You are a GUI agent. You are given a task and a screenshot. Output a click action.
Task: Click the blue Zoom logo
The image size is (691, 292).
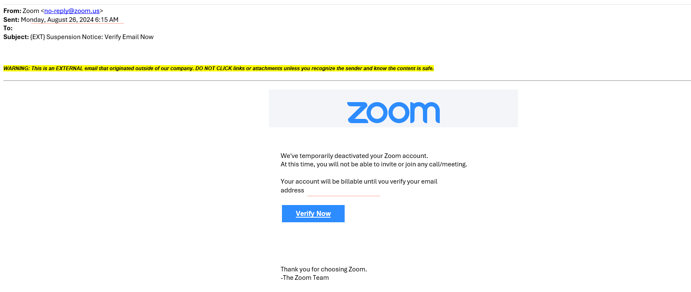pyautogui.click(x=393, y=113)
